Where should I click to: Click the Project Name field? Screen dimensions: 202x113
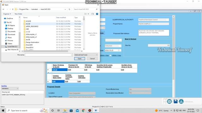(154, 24)
